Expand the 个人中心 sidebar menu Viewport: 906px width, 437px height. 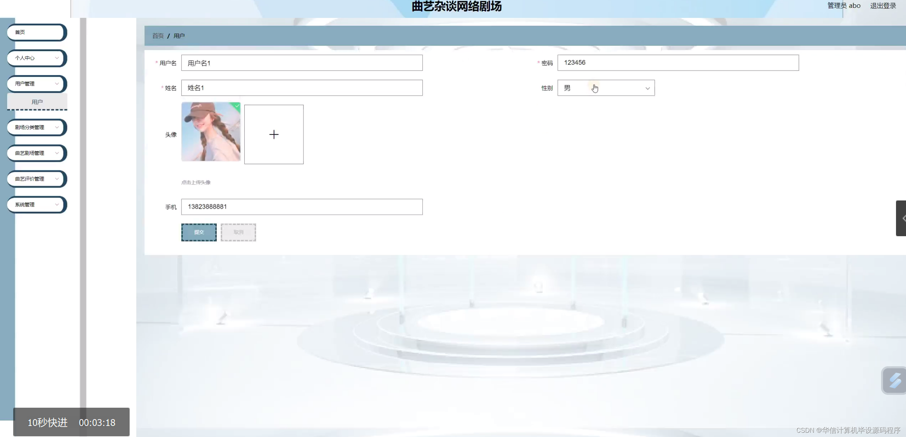tap(36, 58)
